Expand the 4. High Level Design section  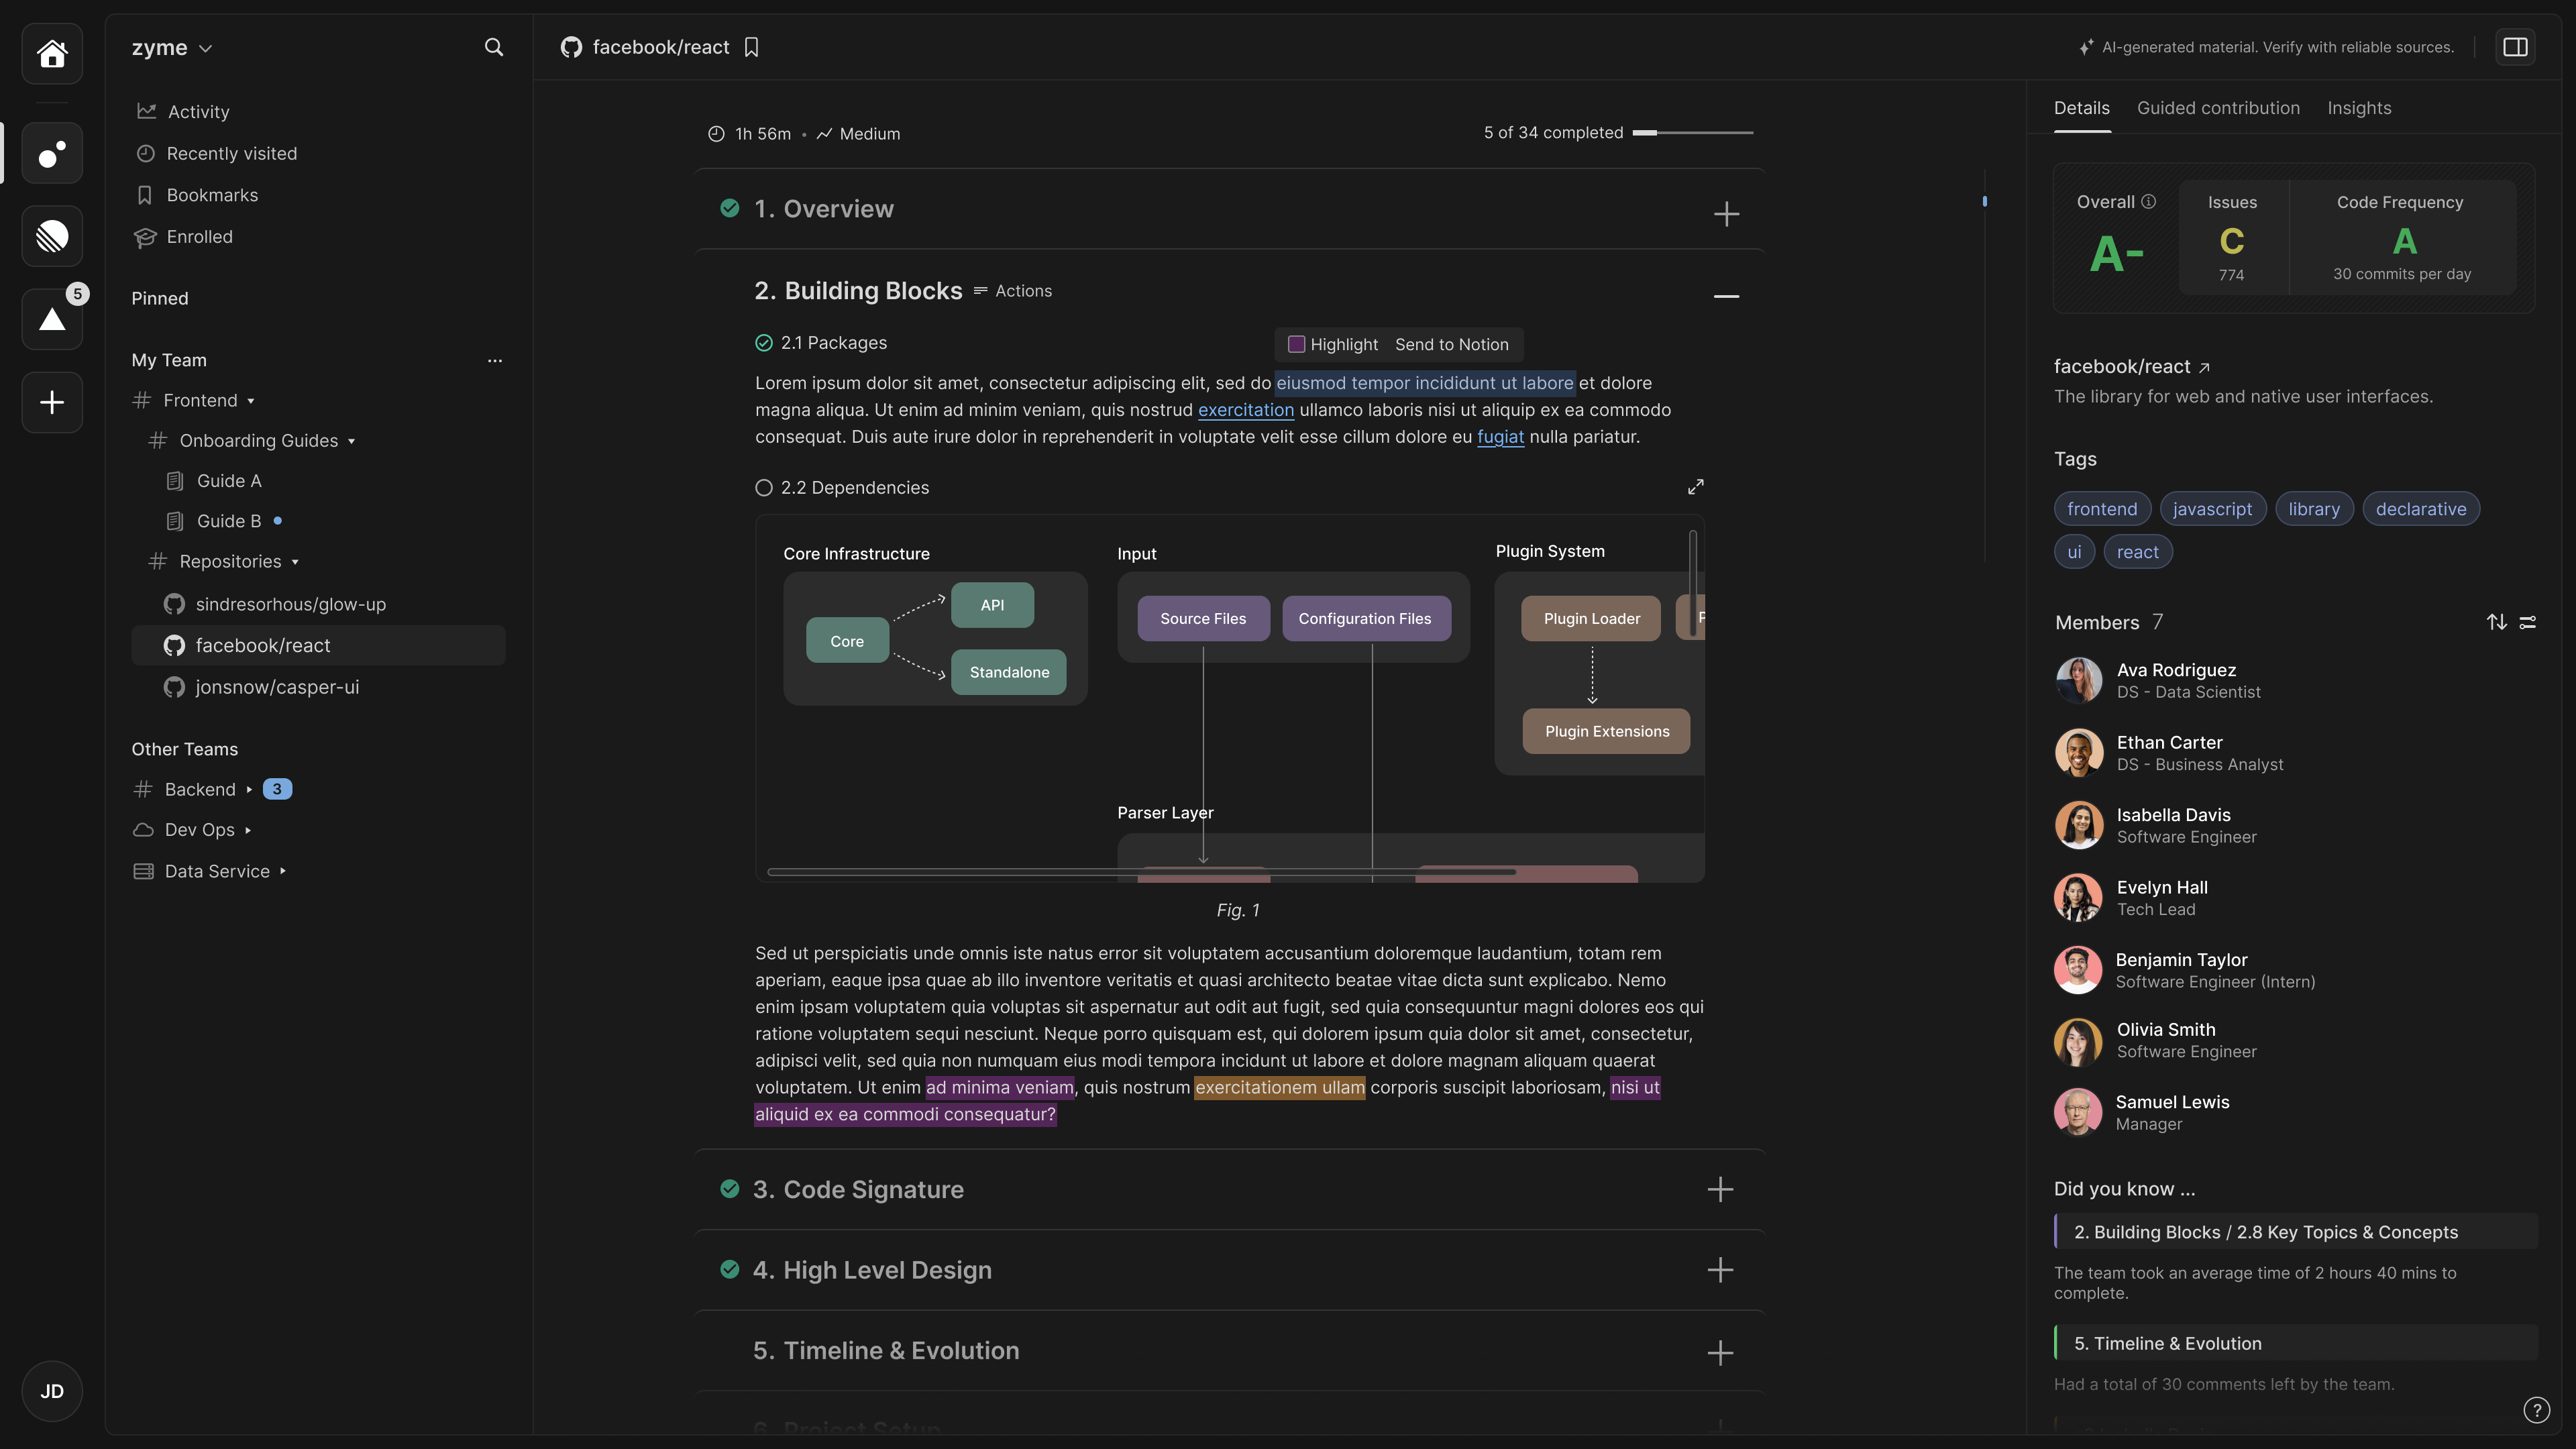click(1720, 1270)
